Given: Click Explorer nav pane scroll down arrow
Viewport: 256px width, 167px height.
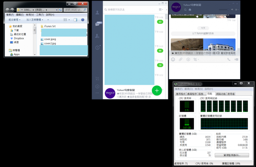Looking at the screenshot, I should (34, 55).
